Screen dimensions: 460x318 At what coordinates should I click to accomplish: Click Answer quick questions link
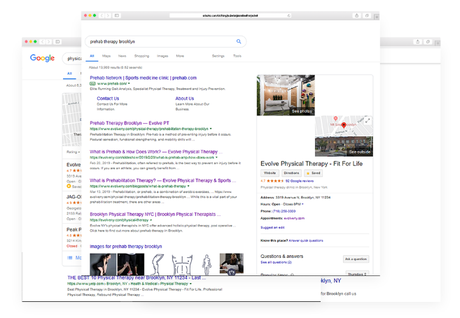306,240
